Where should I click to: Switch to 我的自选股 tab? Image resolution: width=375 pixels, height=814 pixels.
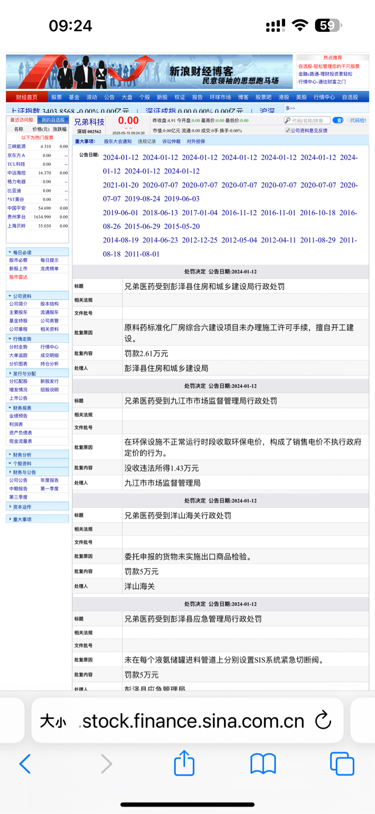tap(53, 120)
